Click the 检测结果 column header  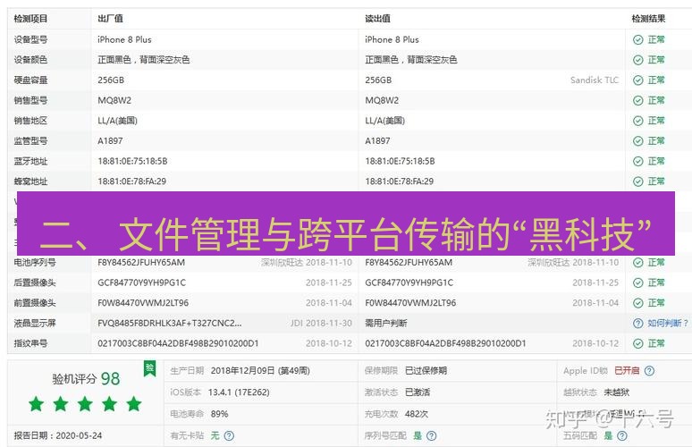tap(648, 19)
